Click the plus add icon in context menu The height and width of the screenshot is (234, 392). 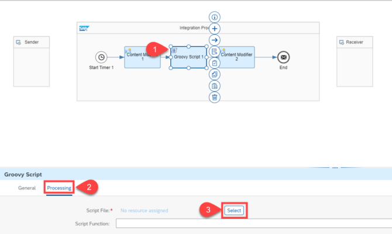coord(215,28)
